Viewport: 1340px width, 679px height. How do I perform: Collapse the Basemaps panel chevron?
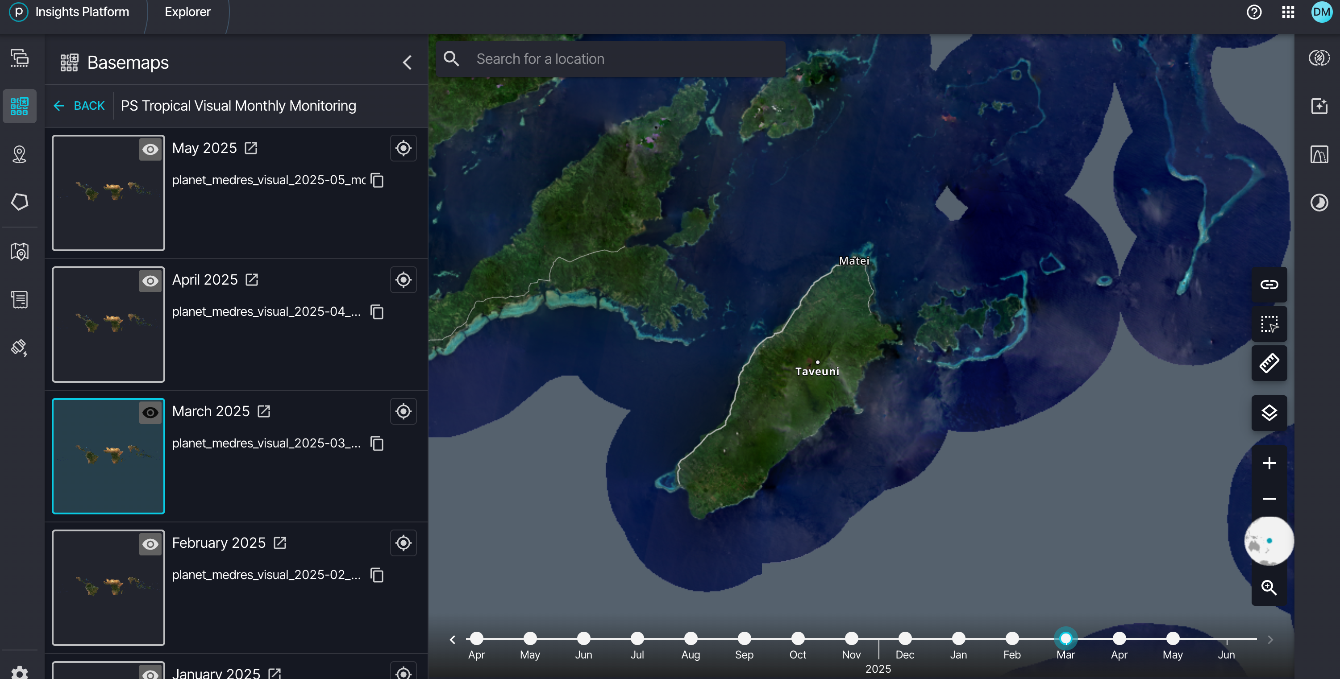click(407, 62)
